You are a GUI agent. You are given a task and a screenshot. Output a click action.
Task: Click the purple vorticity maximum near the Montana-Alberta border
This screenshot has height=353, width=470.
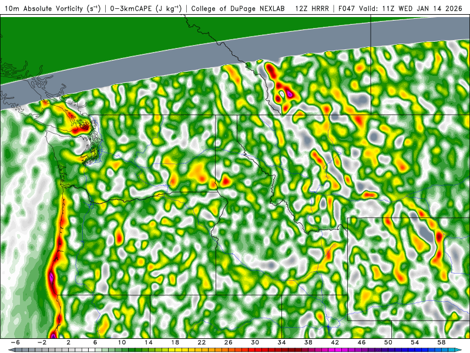(290, 94)
